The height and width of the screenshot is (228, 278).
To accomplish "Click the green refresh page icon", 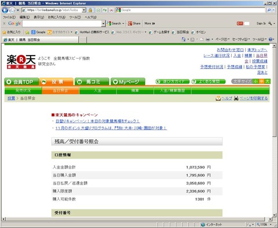I will [x=105, y=10].
